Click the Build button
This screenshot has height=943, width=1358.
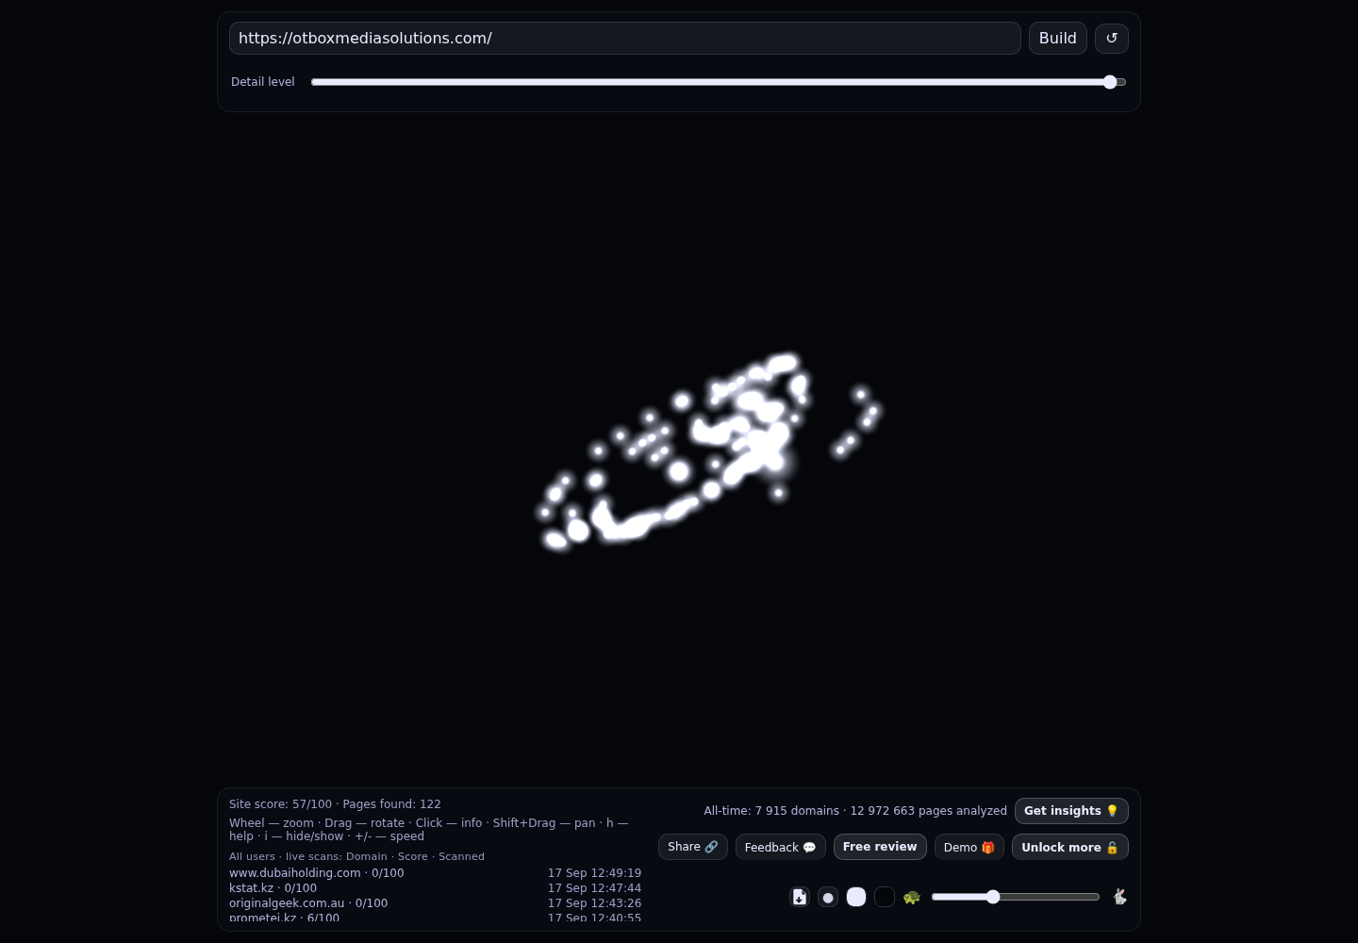click(x=1058, y=38)
